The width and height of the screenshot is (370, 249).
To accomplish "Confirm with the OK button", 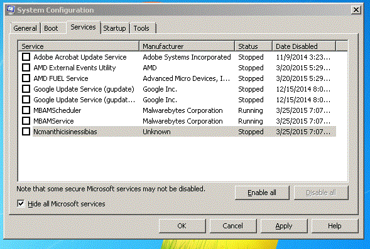I will tap(182, 226).
